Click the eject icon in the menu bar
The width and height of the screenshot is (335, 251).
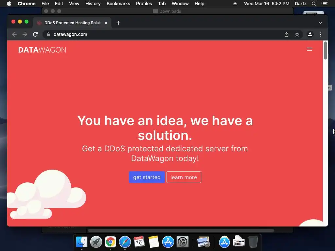[x=235, y=4]
